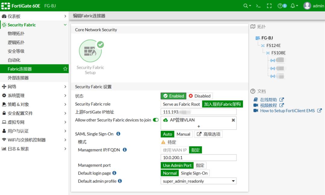Open the notifications bell icon

293,6
